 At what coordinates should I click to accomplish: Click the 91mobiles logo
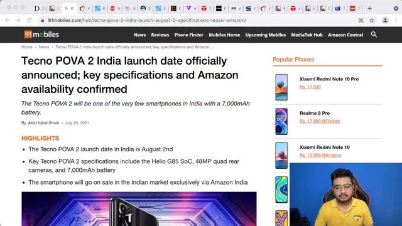coord(41,35)
